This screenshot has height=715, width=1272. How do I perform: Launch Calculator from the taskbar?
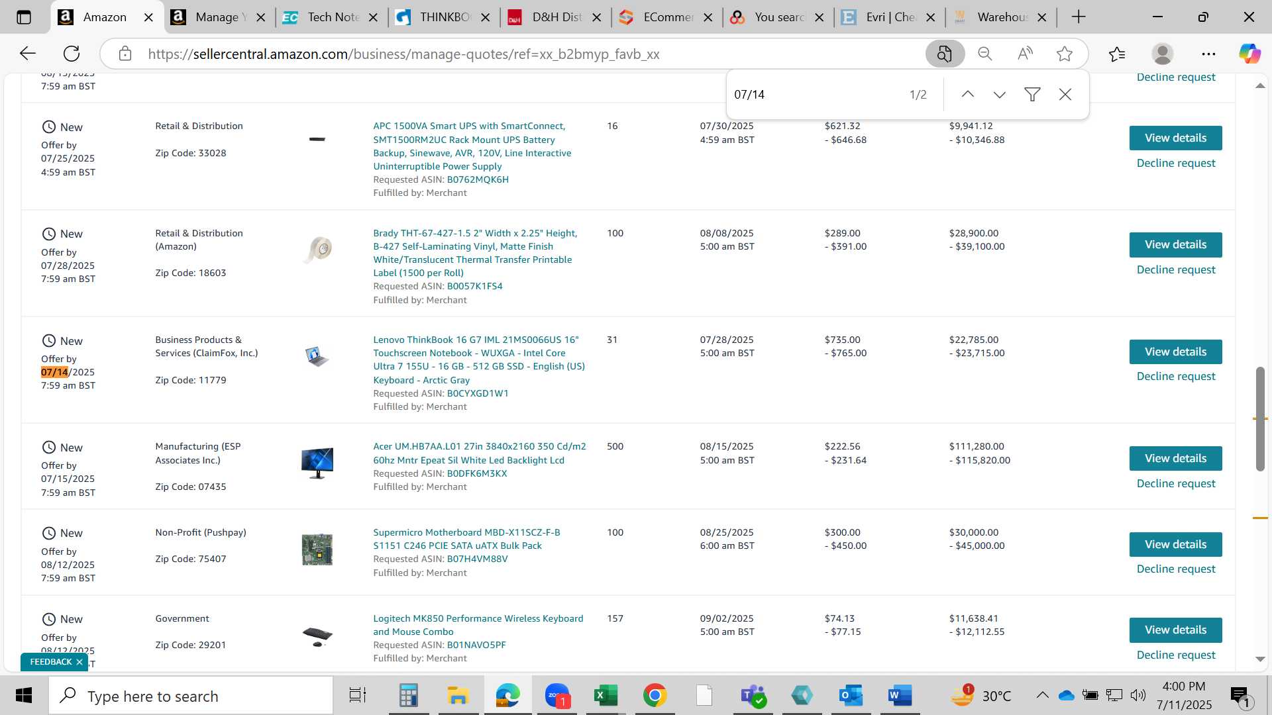408,696
